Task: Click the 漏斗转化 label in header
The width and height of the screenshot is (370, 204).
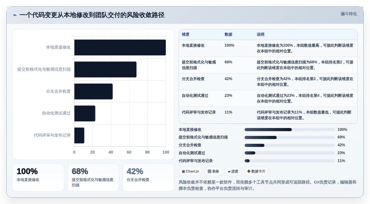Action: (349, 14)
